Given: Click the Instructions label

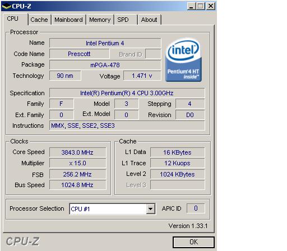Looking at the screenshot, I should 28,125.
